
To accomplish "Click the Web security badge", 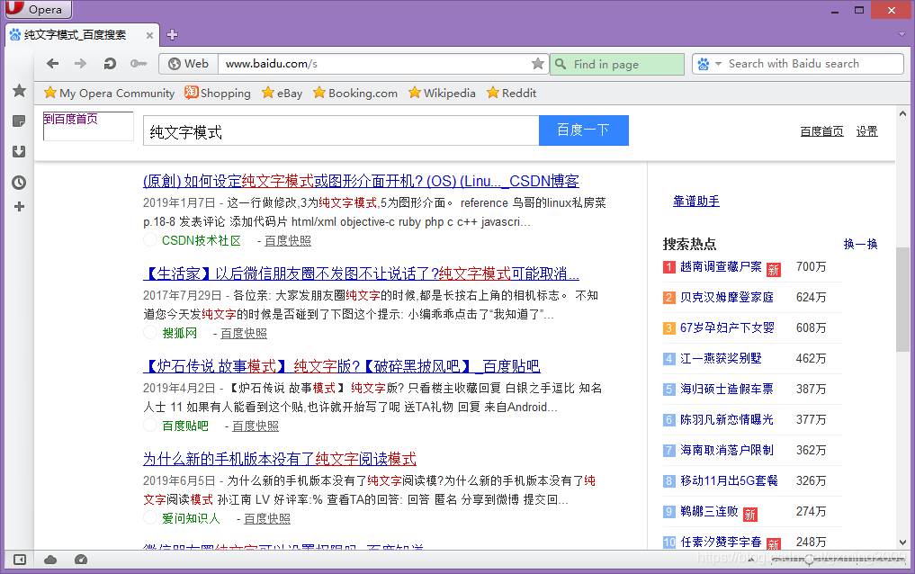I will [188, 64].
